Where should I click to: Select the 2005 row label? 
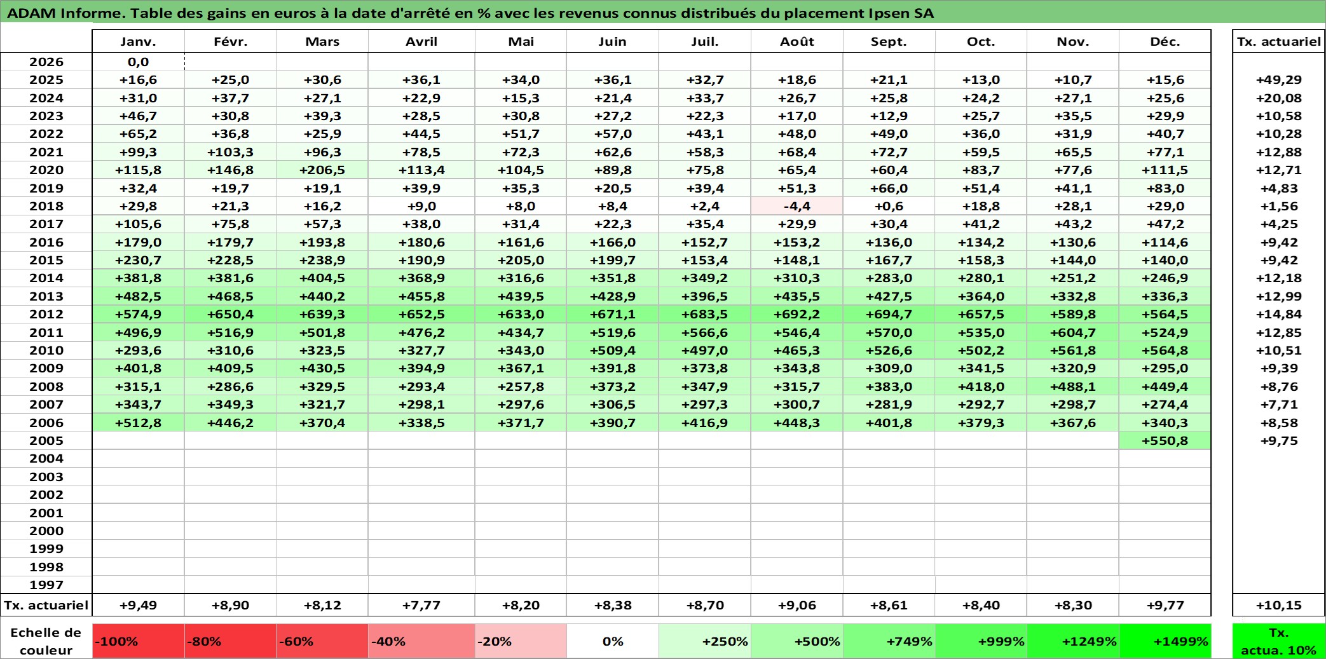[46, 440]
